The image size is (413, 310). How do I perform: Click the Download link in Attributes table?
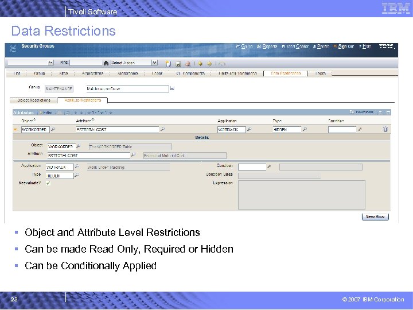pos(361,113)
